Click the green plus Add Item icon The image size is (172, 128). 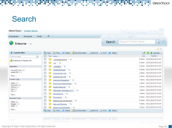[x=152, y=53]
